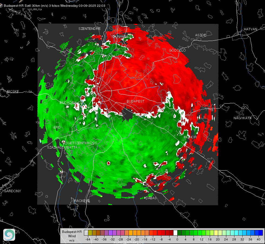This screenshot has height=244, width=265.
Task: Click the BUDAÖRS town label
Action: click(68, 103)
